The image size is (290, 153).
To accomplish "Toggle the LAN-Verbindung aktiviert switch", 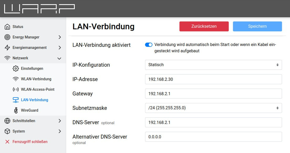I will coord(149,45).
